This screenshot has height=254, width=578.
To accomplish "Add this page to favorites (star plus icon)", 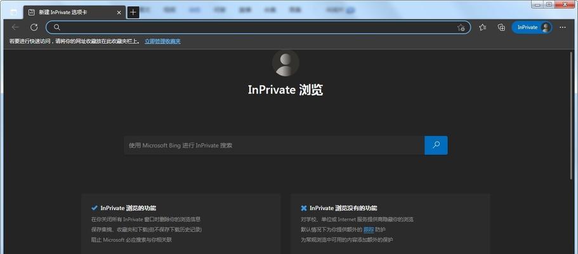I will click(x=461, y=27).
